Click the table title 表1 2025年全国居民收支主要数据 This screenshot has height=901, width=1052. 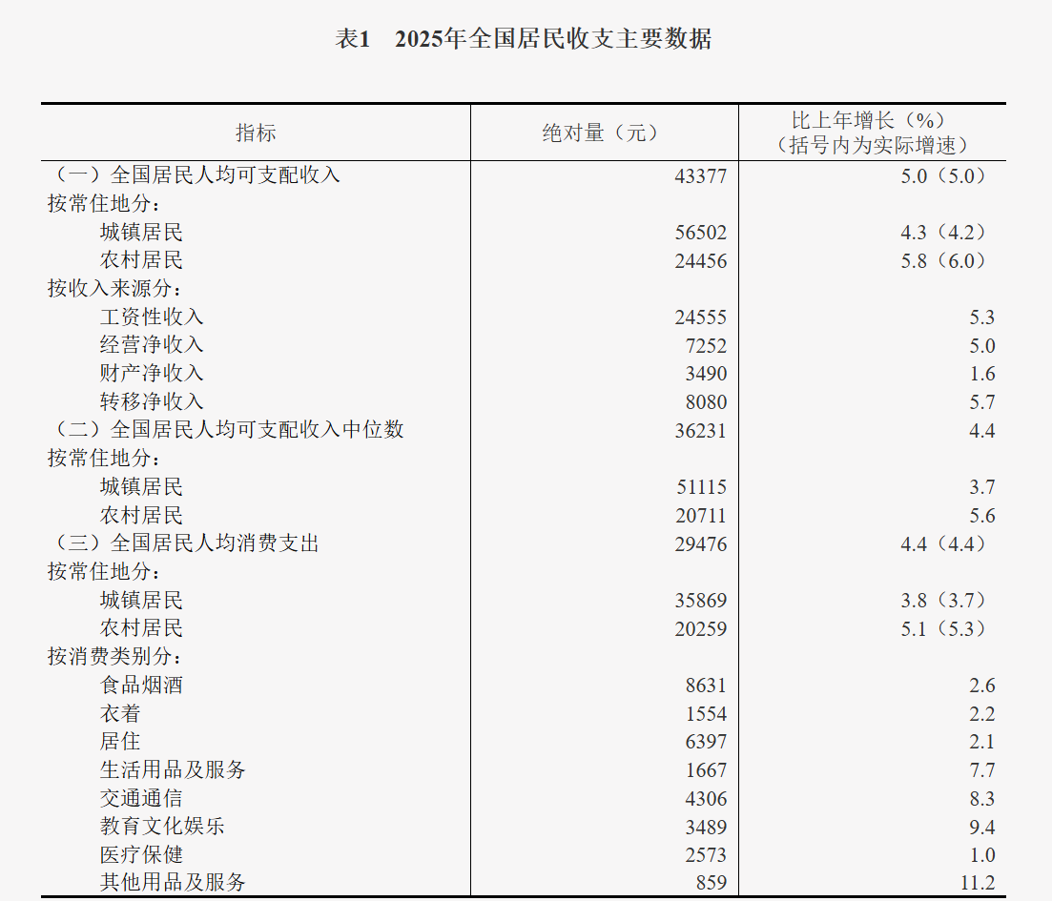tap(524, 38)
